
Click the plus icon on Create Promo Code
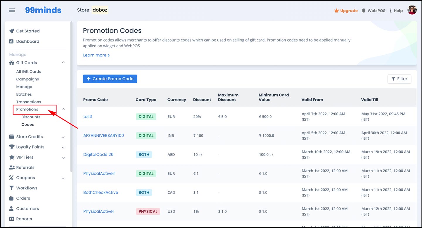(x=89, y=79)
